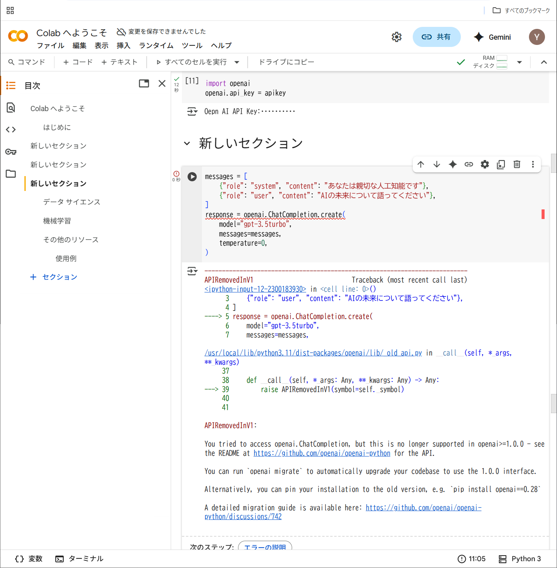Screen dimensions: 557x568
Task: Open the ランタイム menu
Action: (x=156, y=45)
